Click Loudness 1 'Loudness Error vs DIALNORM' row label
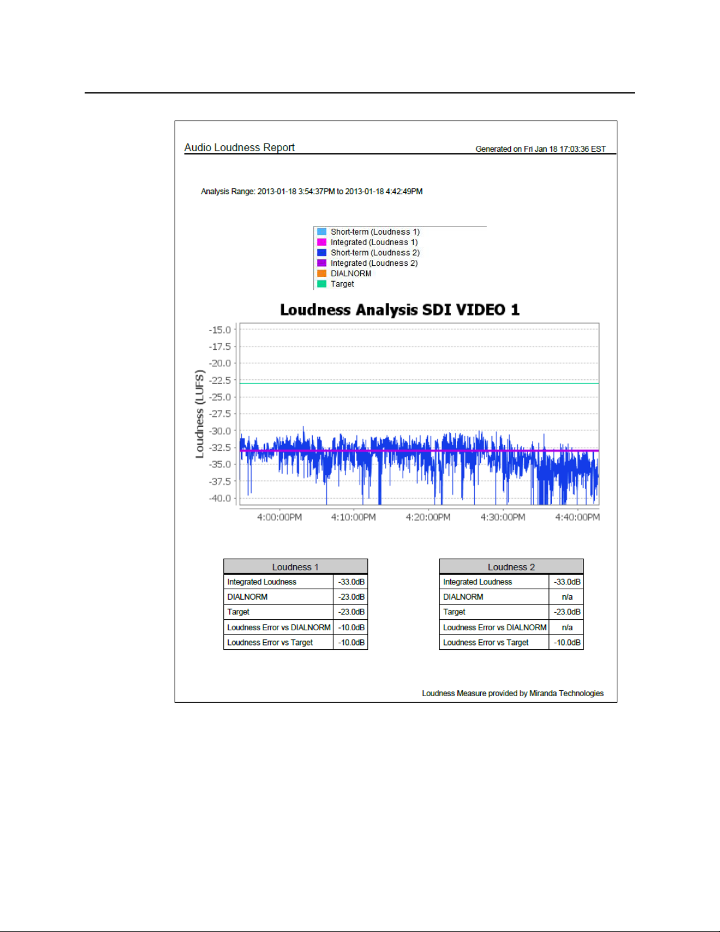The image size is (720, 932). click(279, 627)
